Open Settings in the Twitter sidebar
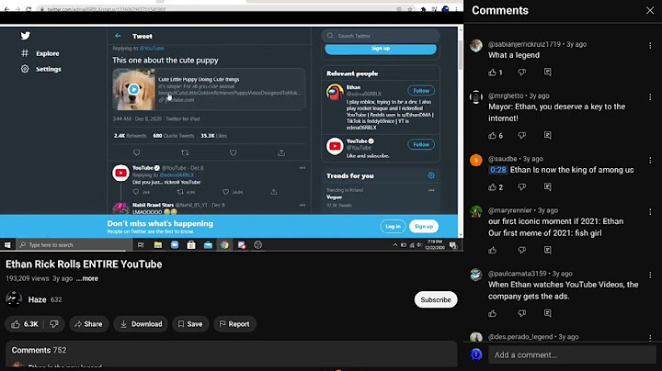Screen dimensions: 662x371 (x=41, y=69)
